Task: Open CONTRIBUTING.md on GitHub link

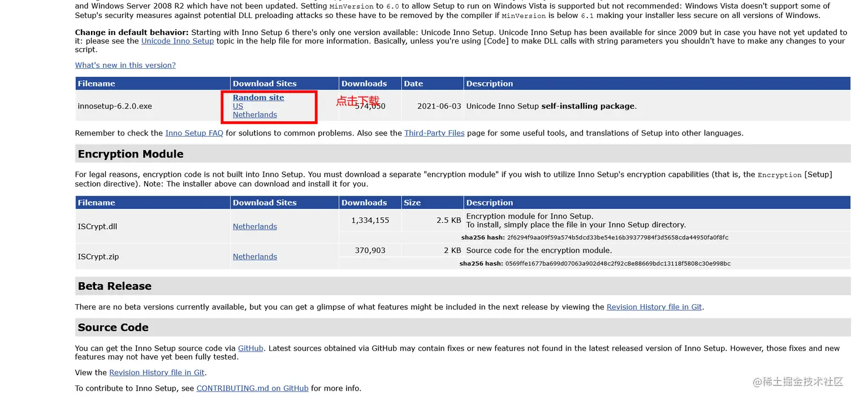Action: pos(252,388)
